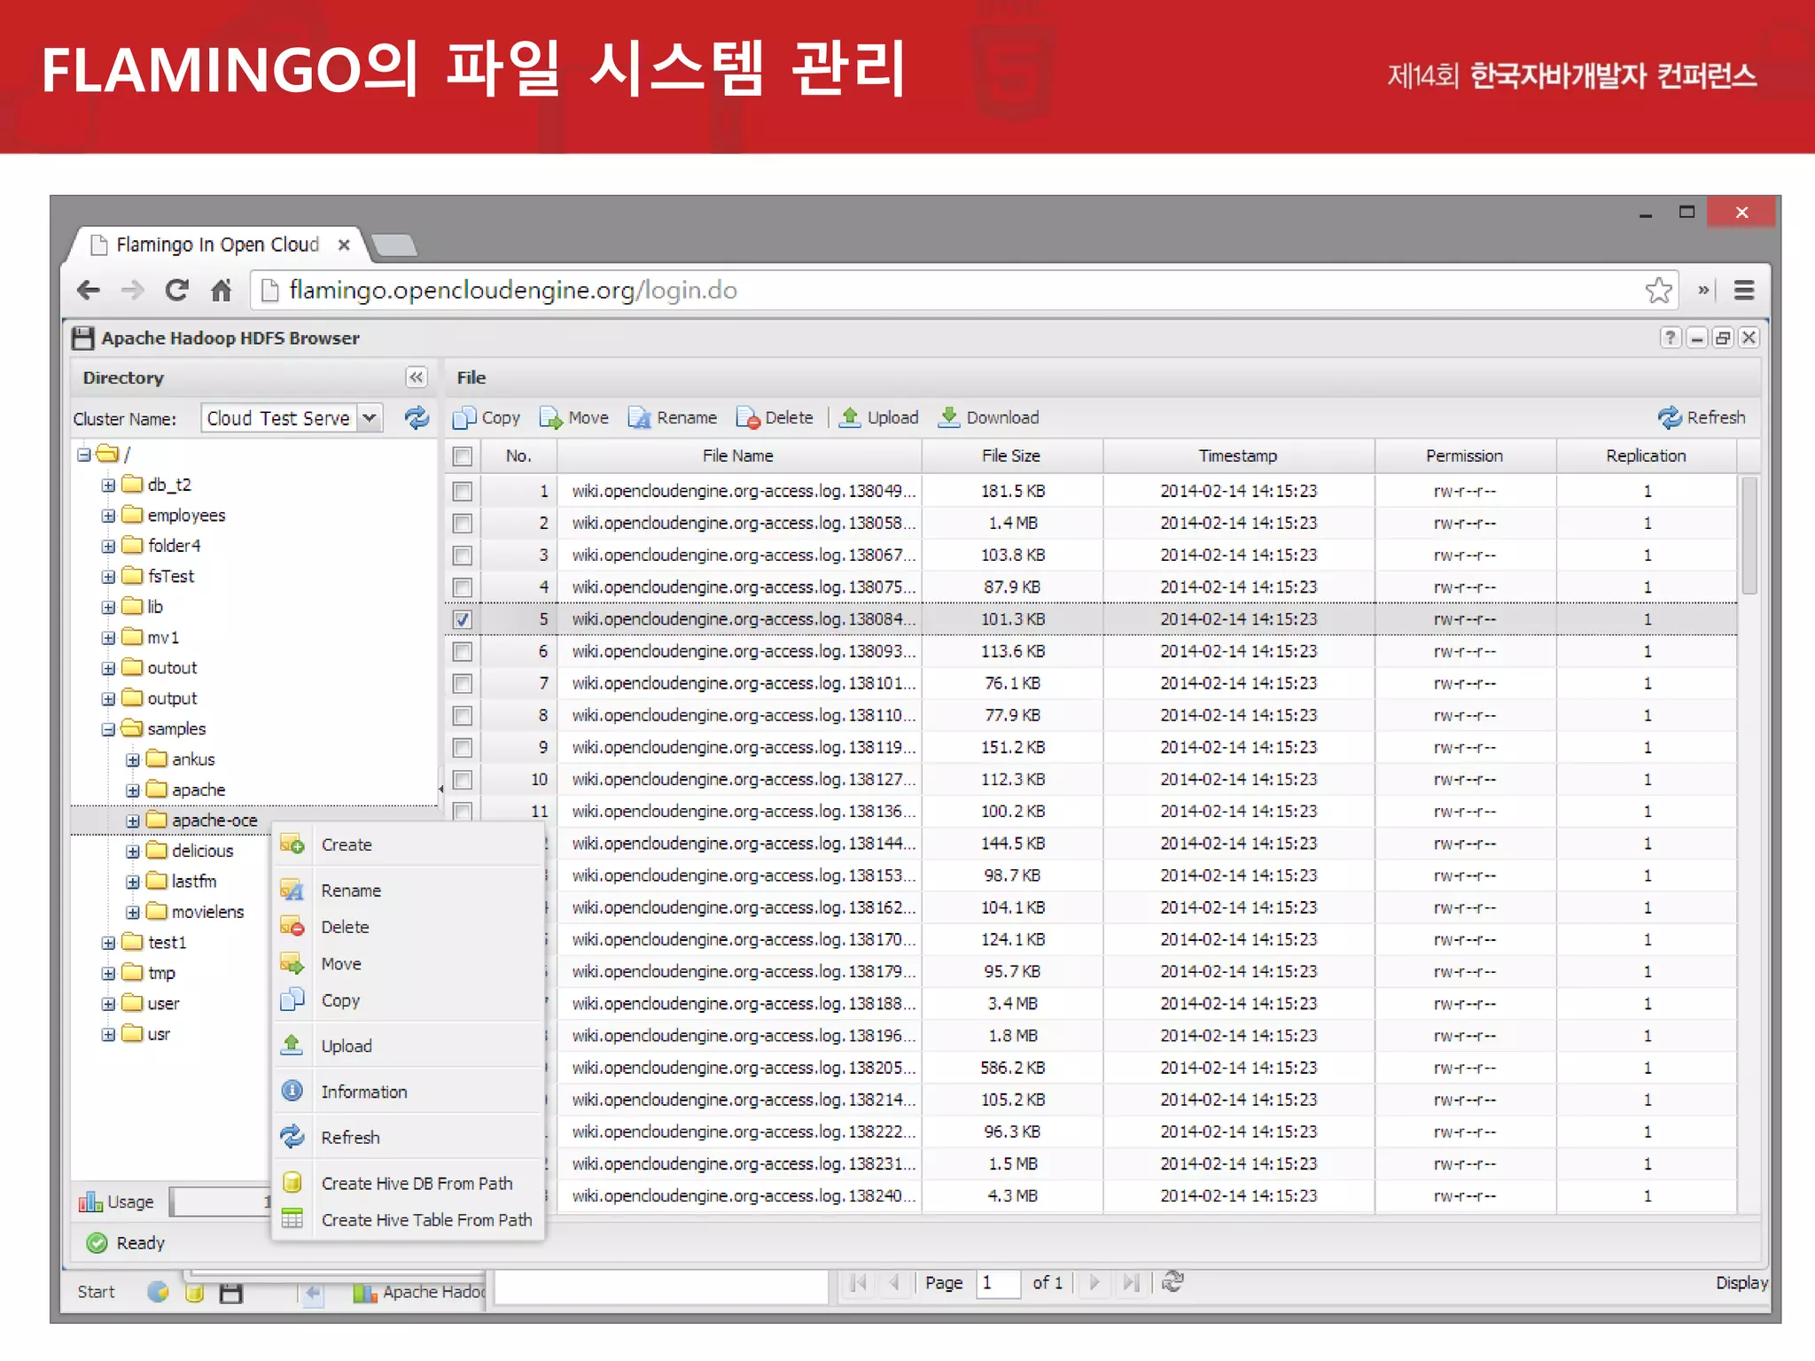
Task: Click the Information icon in context menu
Action: (292, 1091)
